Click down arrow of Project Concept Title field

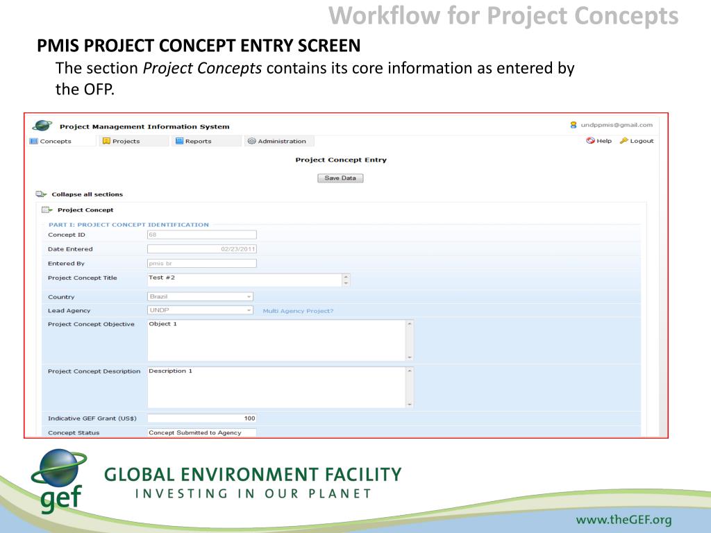[346, 283]
